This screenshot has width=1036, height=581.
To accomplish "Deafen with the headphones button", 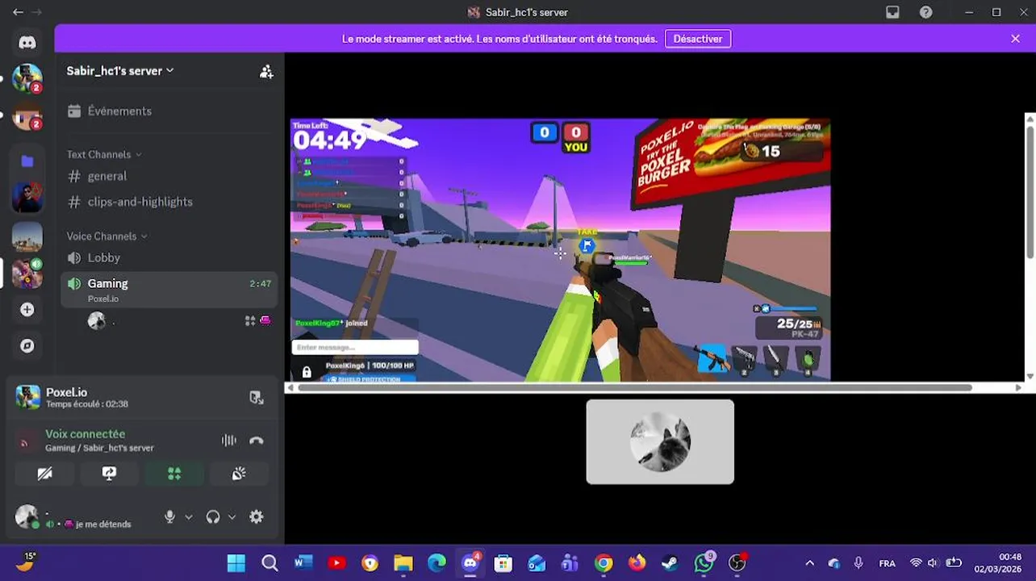I will point(213,517).
